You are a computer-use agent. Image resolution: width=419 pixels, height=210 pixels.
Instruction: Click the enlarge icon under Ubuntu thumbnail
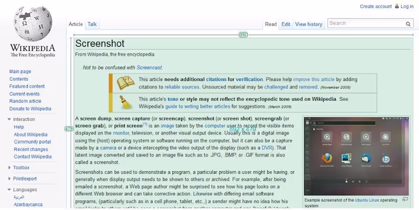405,199
